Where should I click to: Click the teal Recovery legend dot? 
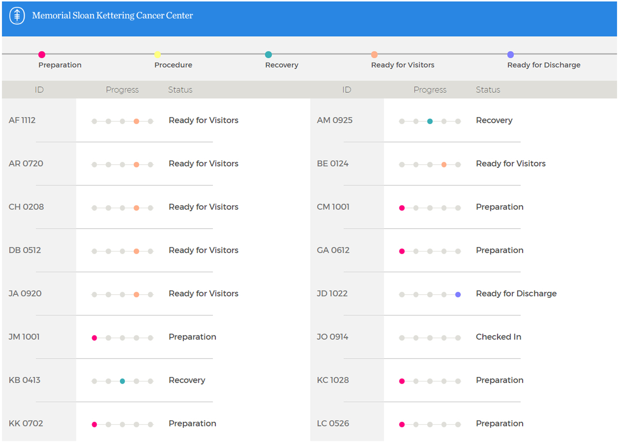(268, 55)
